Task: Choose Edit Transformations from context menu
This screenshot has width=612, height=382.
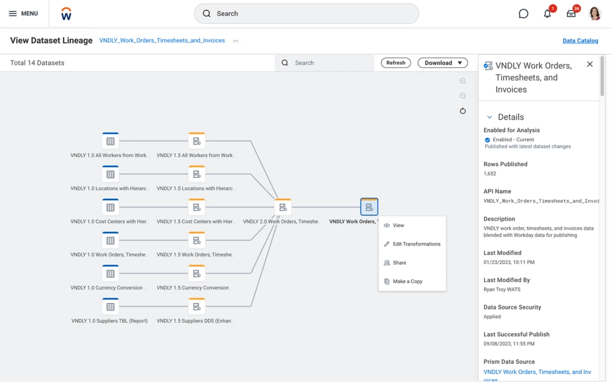Action: (416, 244)
